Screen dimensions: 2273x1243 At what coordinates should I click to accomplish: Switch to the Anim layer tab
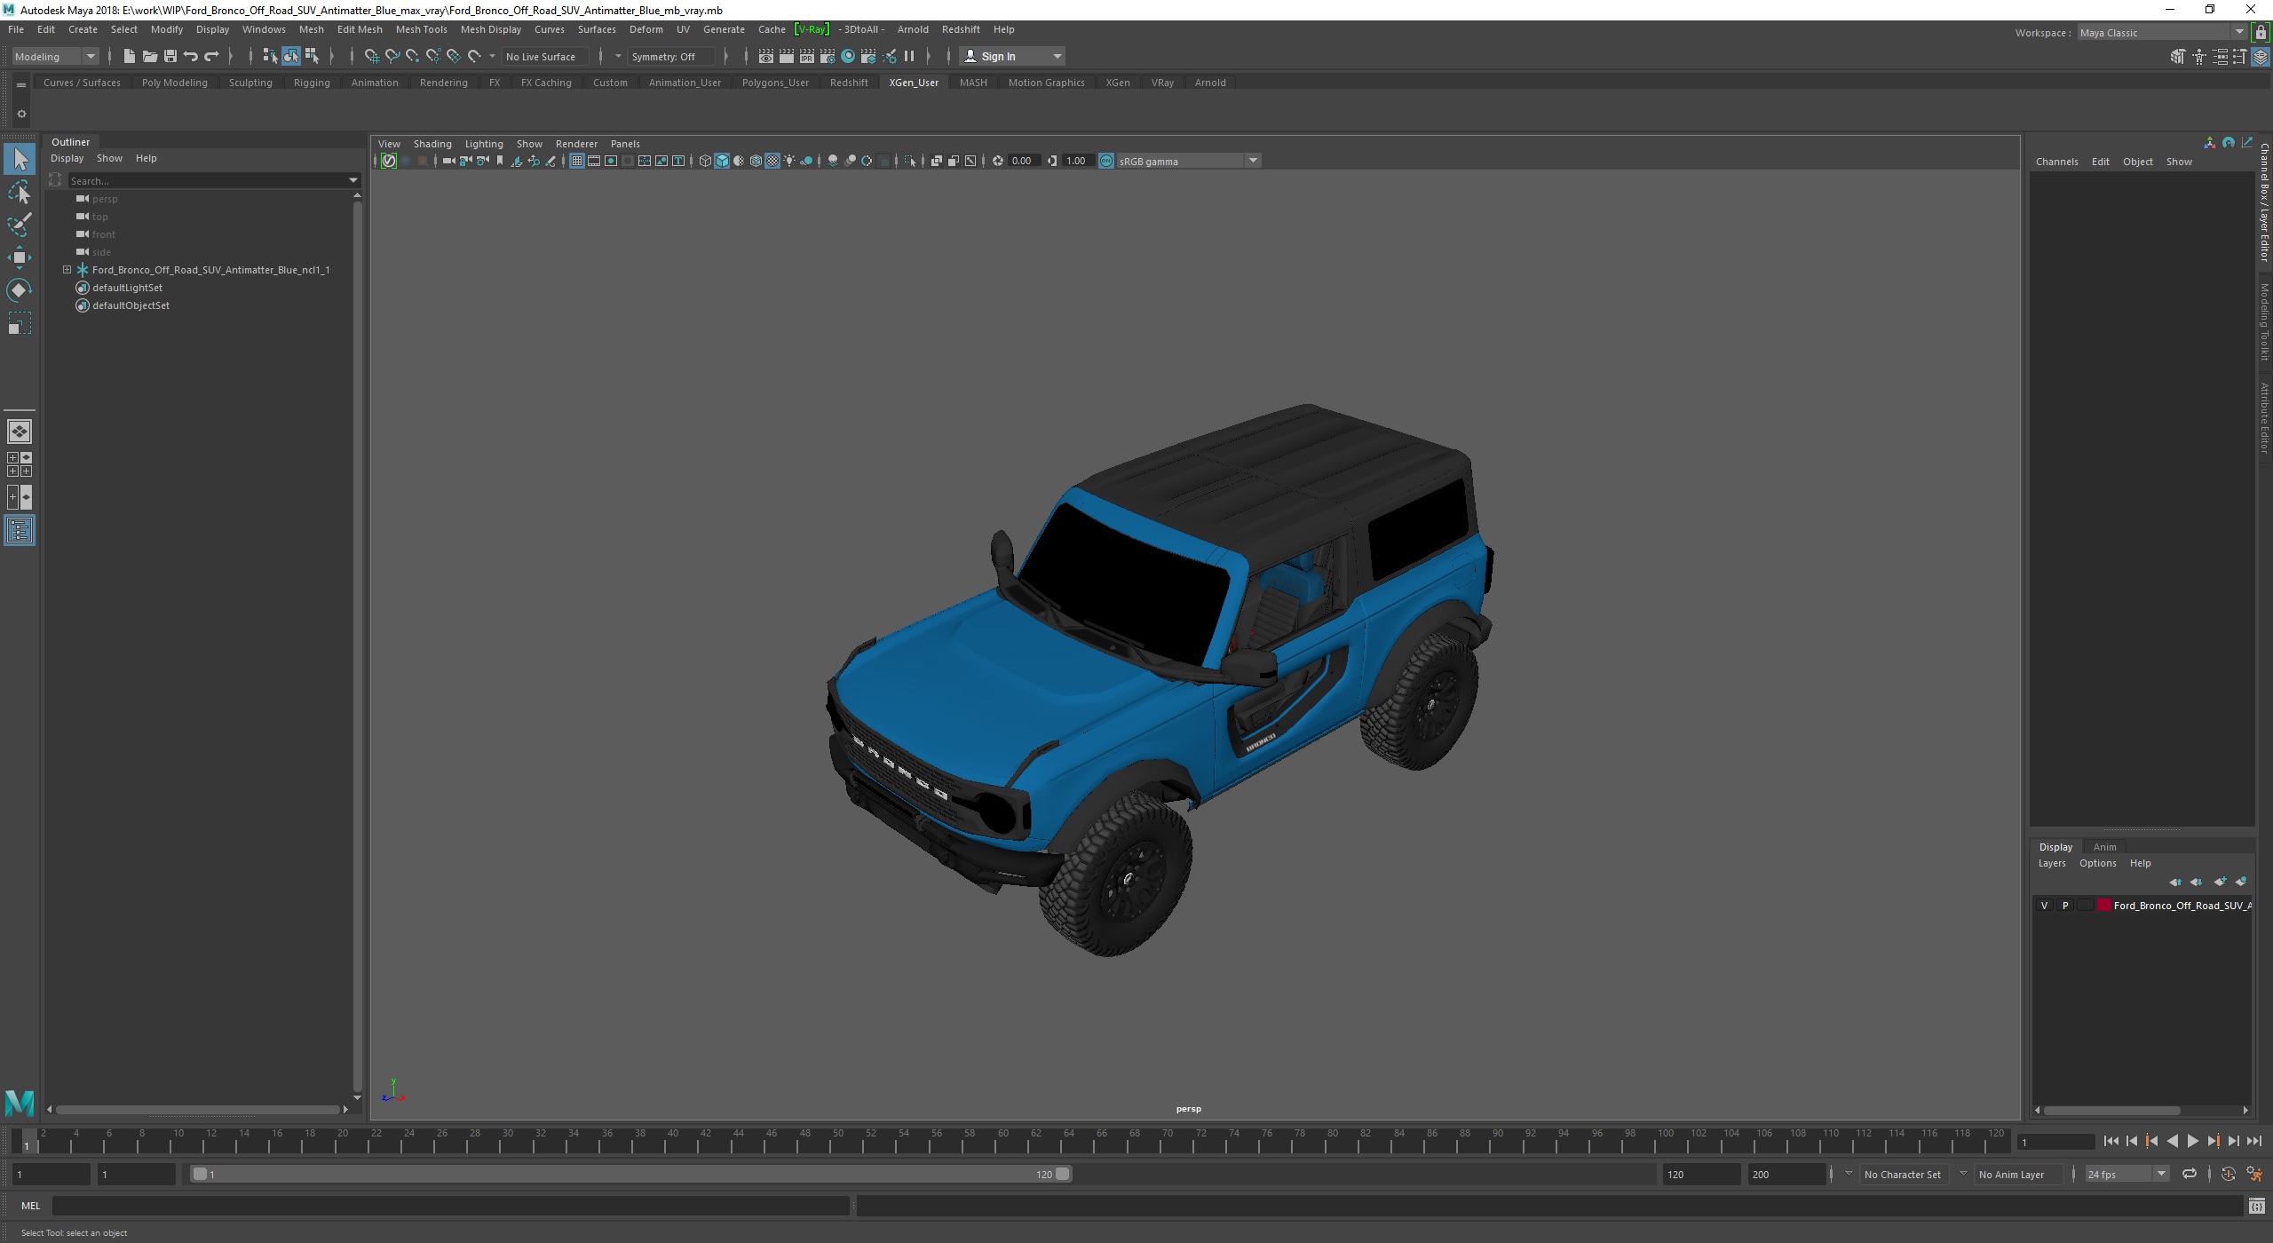point(2104,847)
